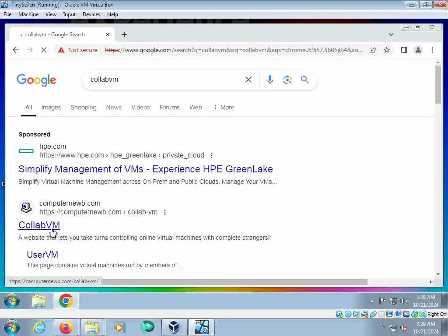448x336 pixels.
Task: Select the All results tab
Action: coord(28,108)
